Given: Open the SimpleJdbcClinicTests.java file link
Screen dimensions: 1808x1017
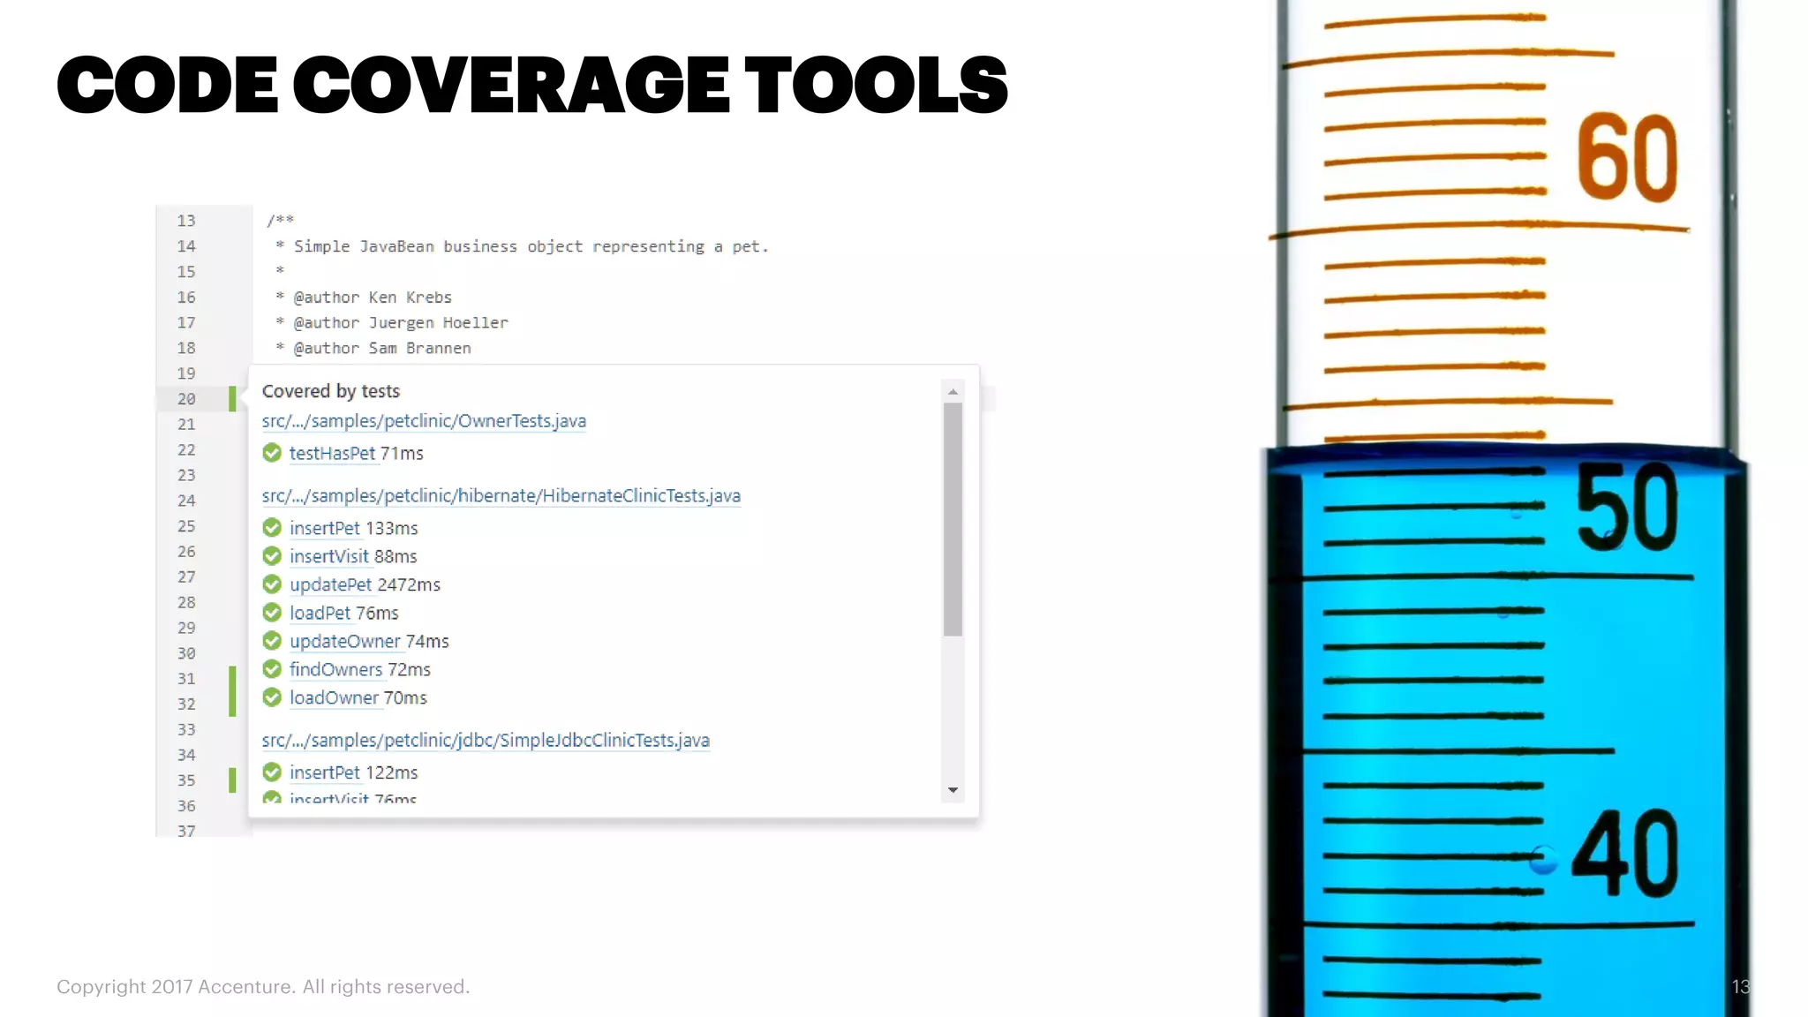Looking at the screenshot, I should tap(486, 741).
